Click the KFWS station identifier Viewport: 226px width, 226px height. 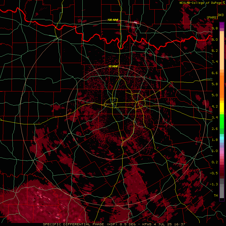coord(147,224)
